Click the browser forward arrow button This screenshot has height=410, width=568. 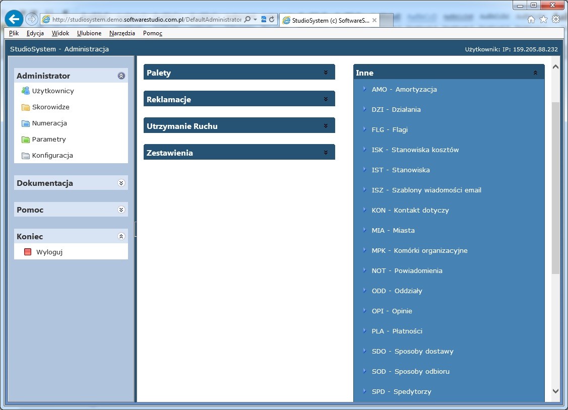tap(32, 19)
